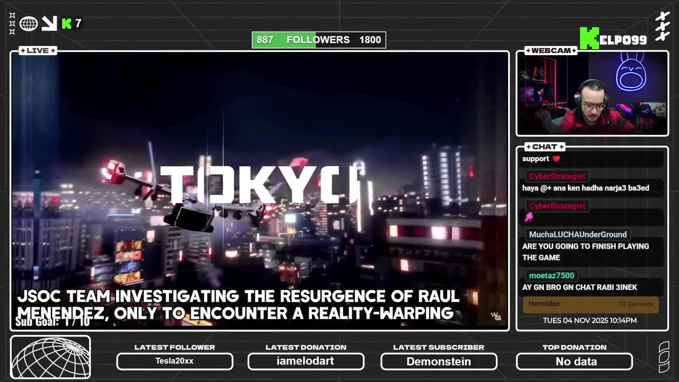Click the LIVE label above the stream
The height and width of the screenshot is (382, 679).
pos(38,50)
